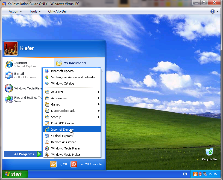This screenshot has height=180, width=223.
Task: Click the 22:45 taskbar clock
Action: click(x=213, y=174)
